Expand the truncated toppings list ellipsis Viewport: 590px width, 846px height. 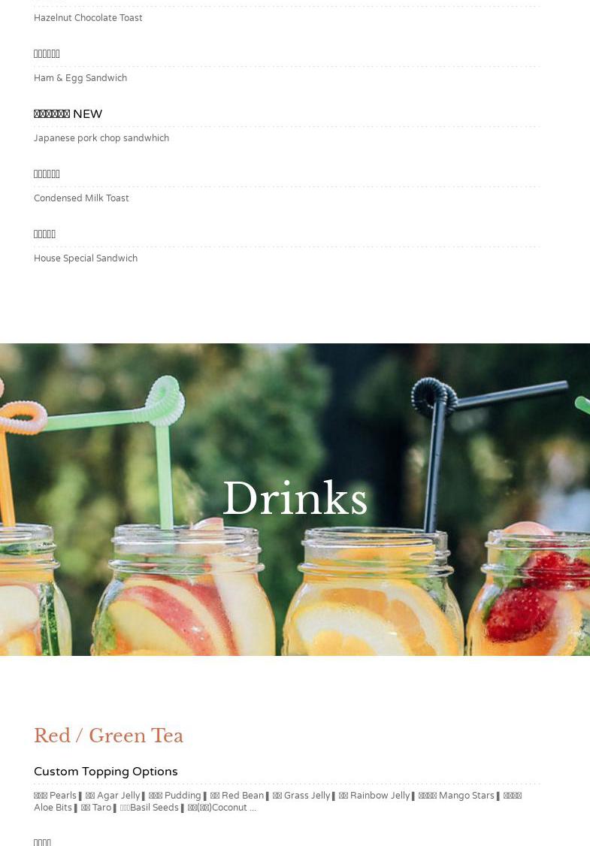253,808
